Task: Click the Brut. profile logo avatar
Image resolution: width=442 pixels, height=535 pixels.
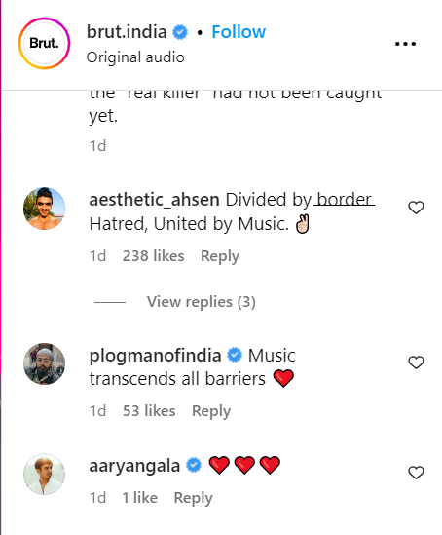Action: (x=44, y=43)
